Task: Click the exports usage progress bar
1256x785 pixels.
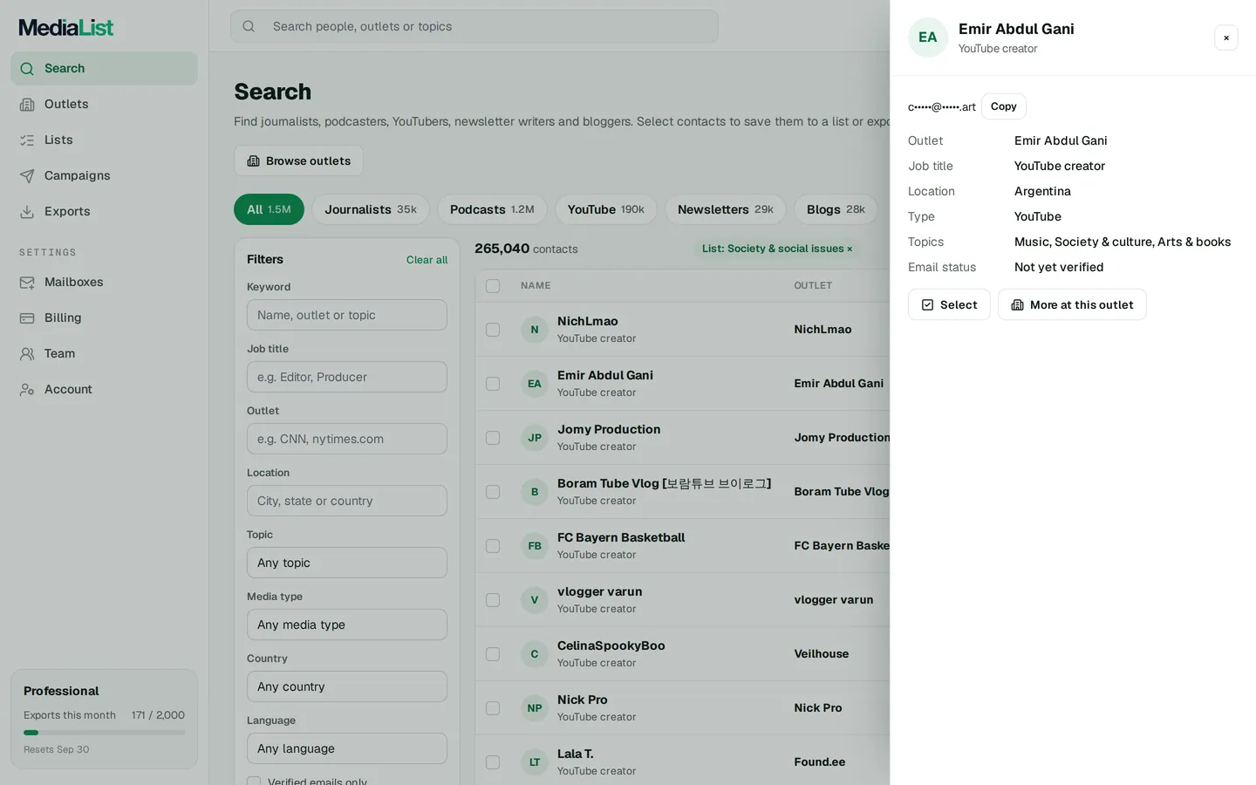Action: 104,733
